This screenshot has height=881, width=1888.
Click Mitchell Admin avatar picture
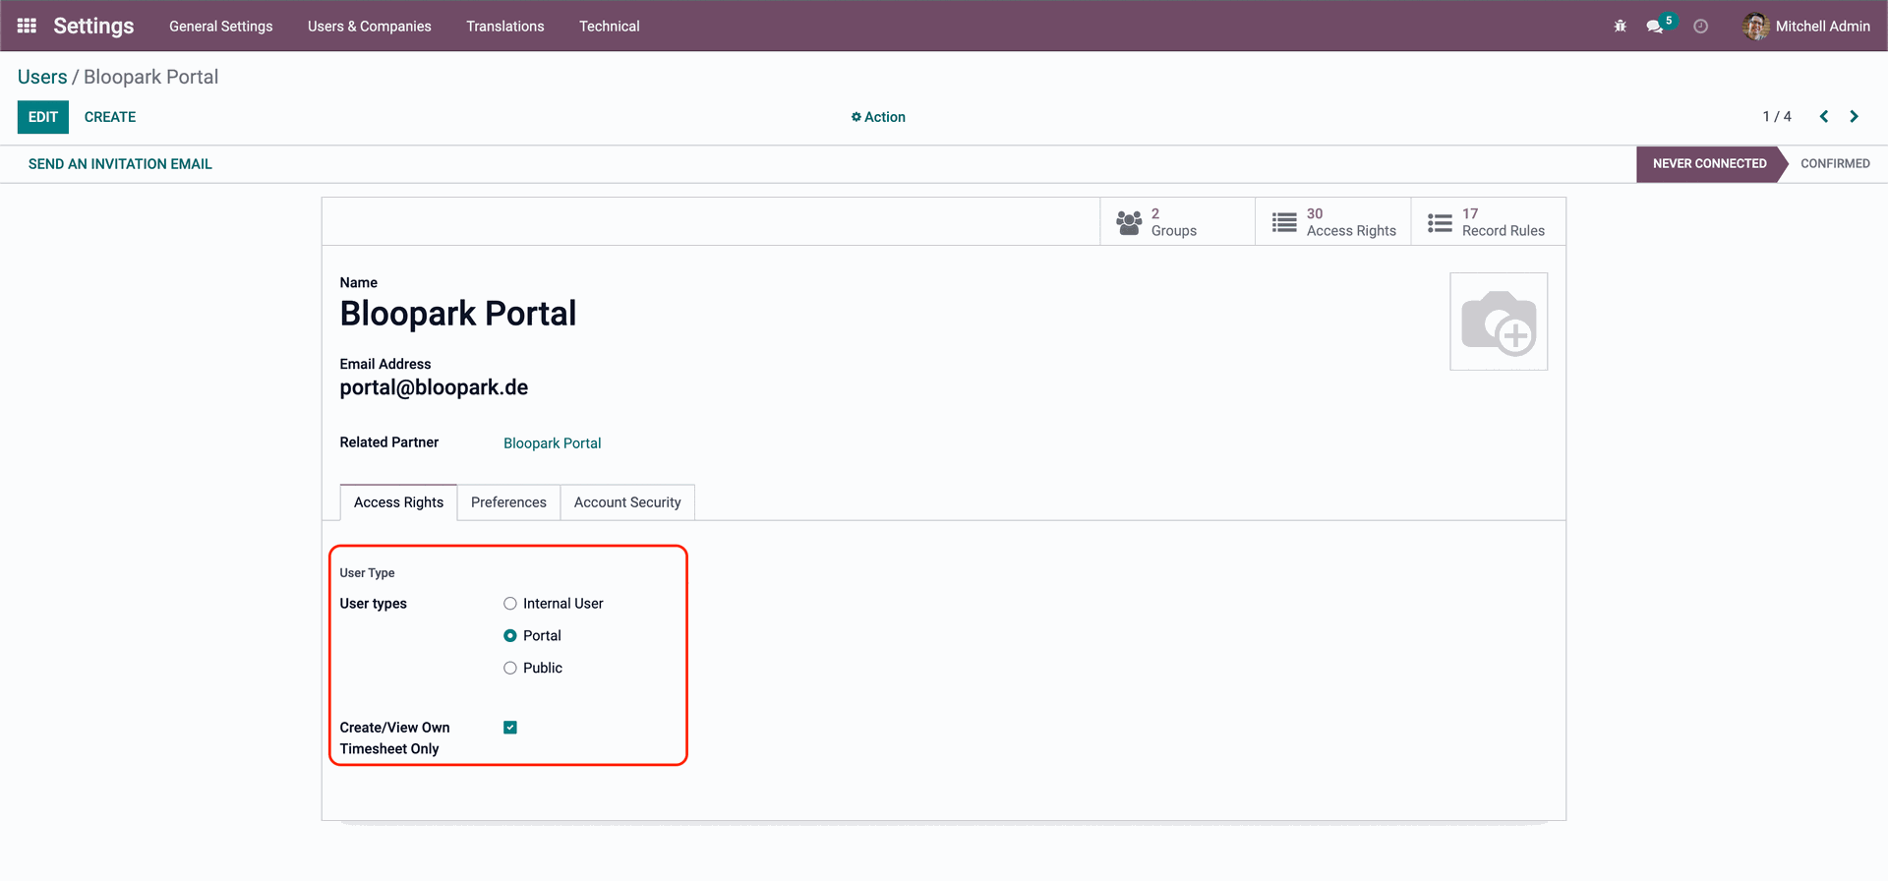pyautogui.click(x=1755, y=27)
